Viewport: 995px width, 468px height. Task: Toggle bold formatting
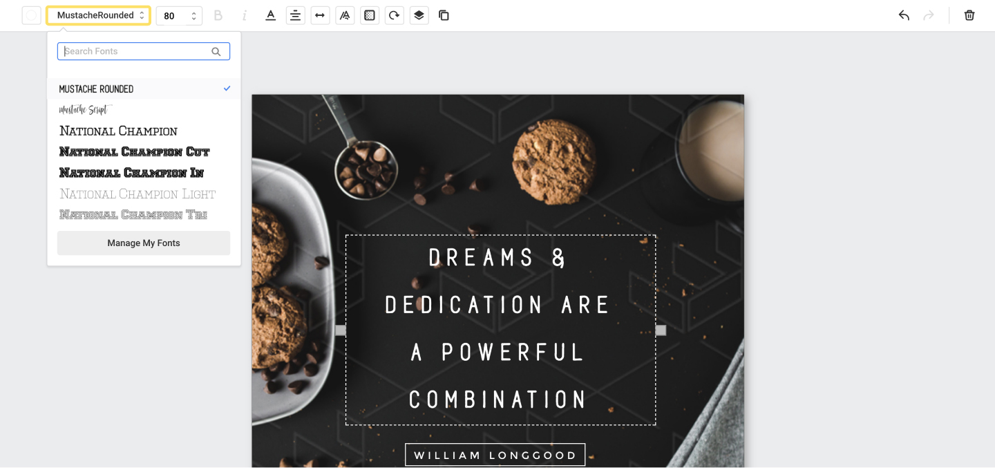point(218,15)
